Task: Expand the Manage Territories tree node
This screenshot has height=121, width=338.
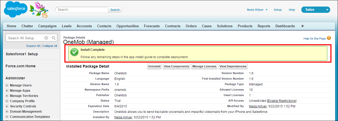Action: pyautogui.click(x=7, y=96)
